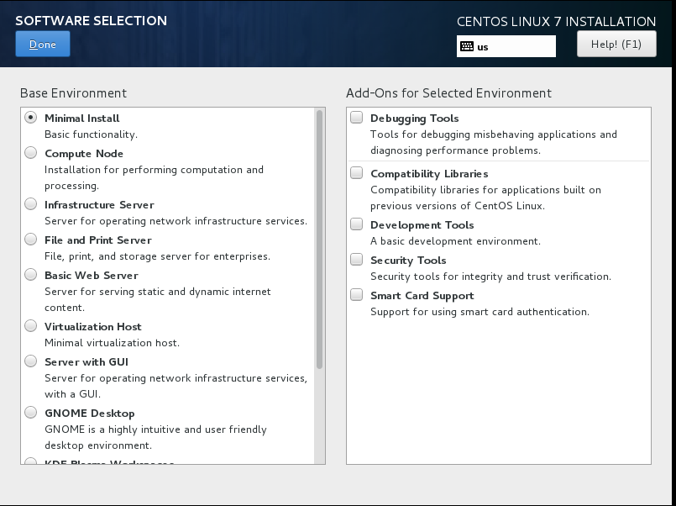Click the GNOME Desktop label text
This screenshot has height=506, width=676.
(x=90, y=414)
